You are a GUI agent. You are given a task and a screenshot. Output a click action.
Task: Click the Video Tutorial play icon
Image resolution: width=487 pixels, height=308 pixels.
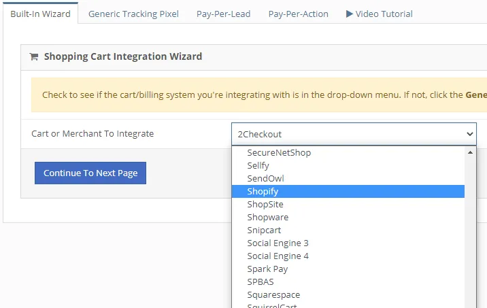tap(350, 14)
